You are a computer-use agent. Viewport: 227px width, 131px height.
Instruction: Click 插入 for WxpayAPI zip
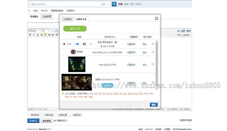pyautogui.click(x=145, y=52)
